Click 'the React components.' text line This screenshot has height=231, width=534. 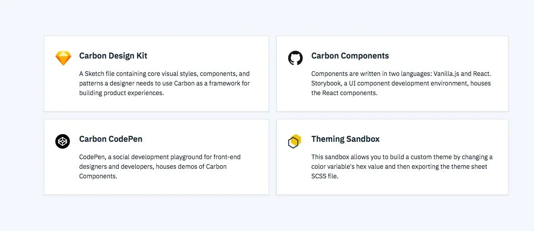344,93
